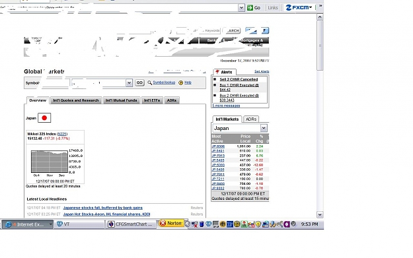This screenshot has height=258, width=413.
Task: Open Set Alerts link
Action: [x=262, y=71]
